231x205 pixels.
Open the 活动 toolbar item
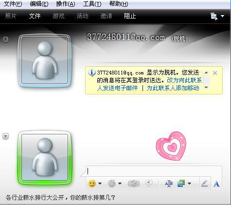point(82,16)
